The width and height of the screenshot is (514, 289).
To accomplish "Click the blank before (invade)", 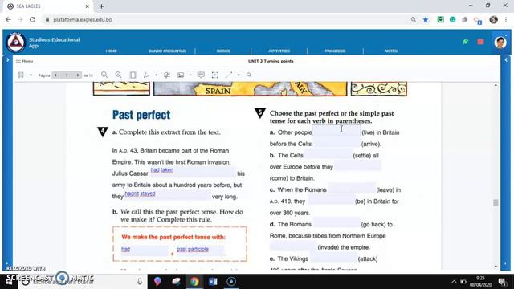I will click(293, 246).
